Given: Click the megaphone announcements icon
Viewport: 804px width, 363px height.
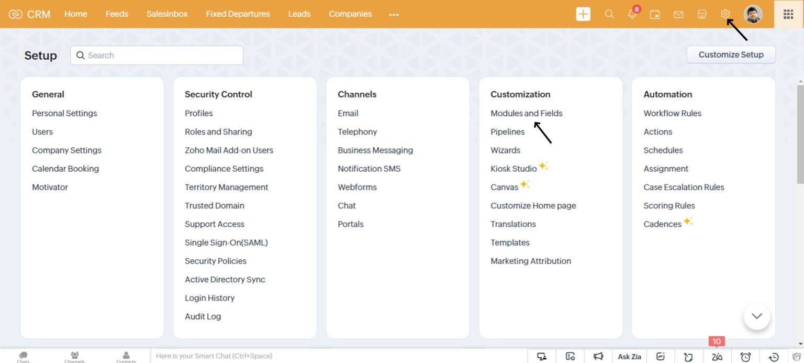Looking at the screenshot, I should 598,356.
